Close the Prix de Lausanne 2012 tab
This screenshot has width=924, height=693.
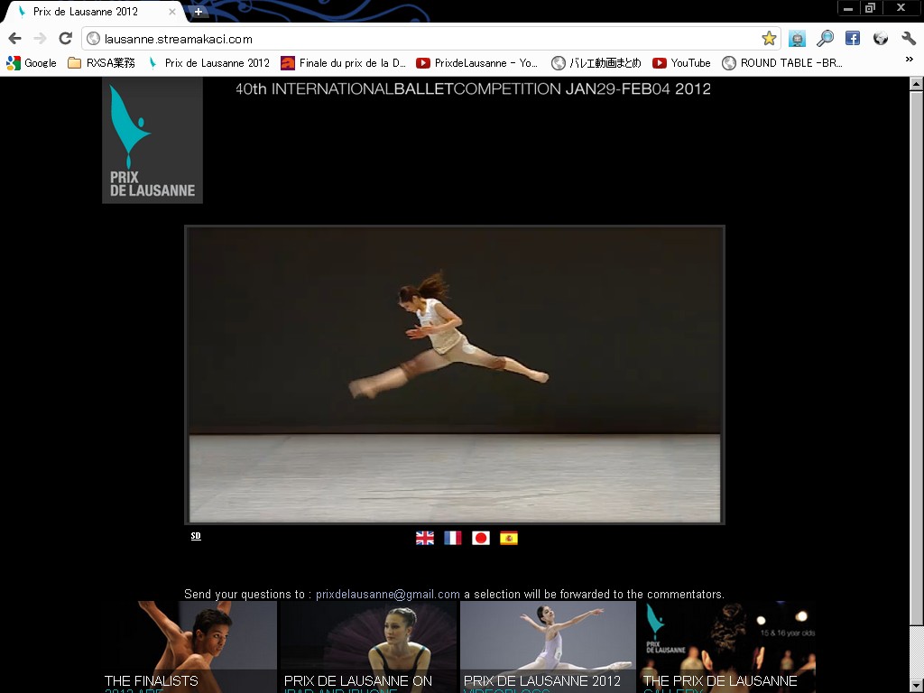(172, 11)
